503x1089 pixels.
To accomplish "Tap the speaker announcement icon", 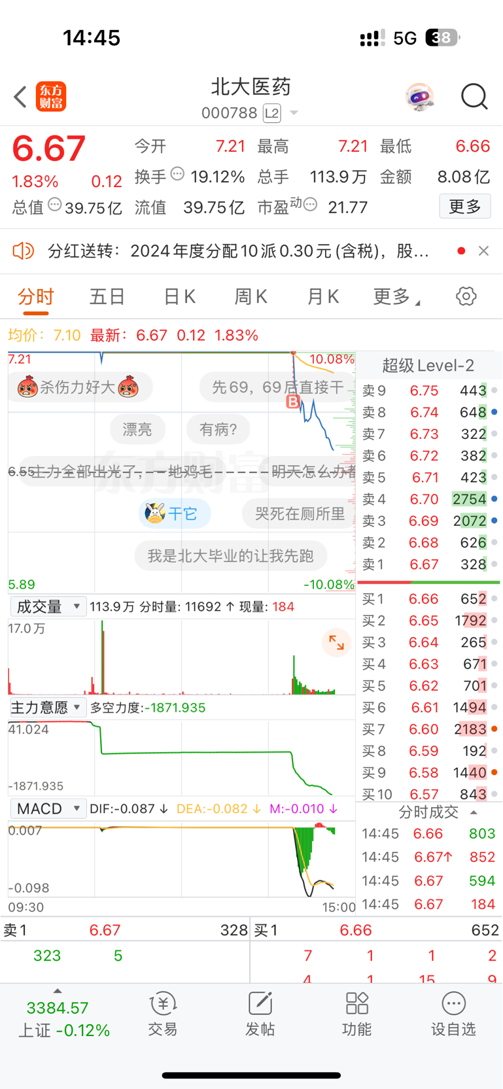I will pos(23,251).
